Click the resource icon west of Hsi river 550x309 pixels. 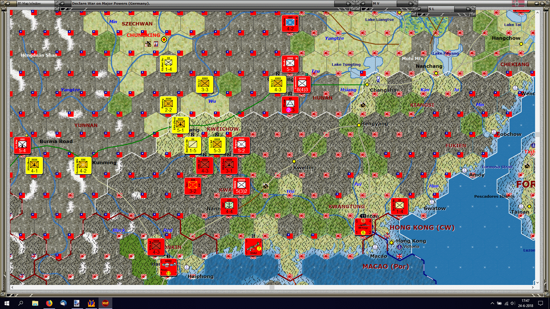266,186
